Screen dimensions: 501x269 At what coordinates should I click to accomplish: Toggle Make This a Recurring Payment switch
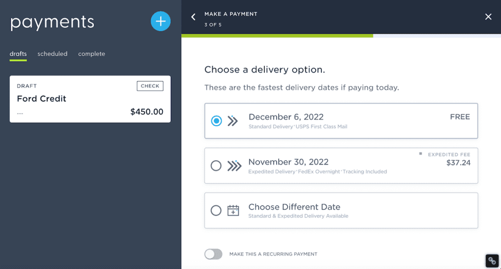(x=213, y=254)
